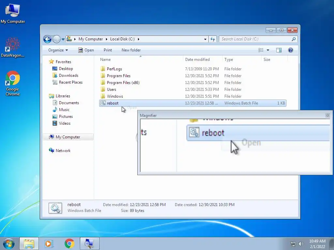The width and height of the screenshot is (334, 250).
Task: Maximize the Explorer window
Action: (x=281, y=30)
